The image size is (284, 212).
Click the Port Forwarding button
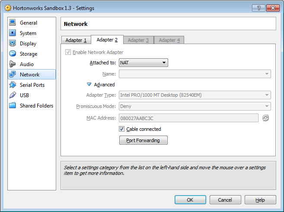click(143, 140)
